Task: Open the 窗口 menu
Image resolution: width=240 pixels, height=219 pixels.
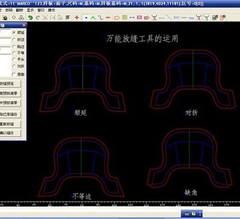Action: point(41,10)
